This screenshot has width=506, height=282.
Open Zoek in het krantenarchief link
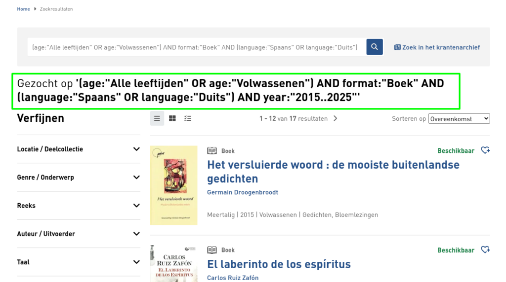[x=437, y=47]
